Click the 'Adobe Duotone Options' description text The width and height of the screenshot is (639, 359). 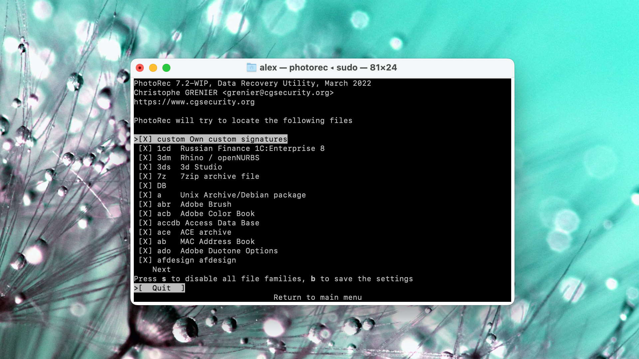(229, 251)
